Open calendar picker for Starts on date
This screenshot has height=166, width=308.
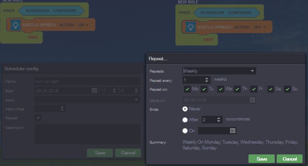click(252, 100)
